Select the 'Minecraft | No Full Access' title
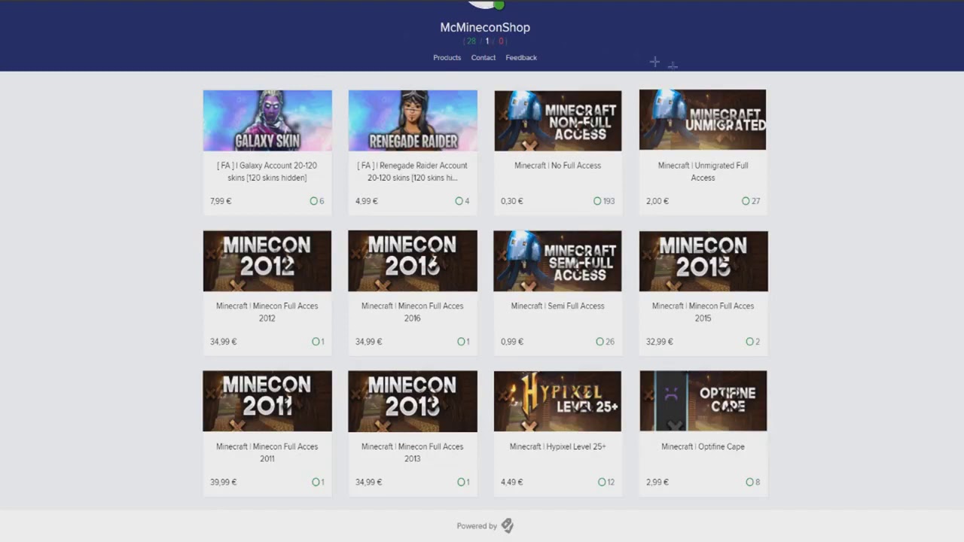 (558, 166)
